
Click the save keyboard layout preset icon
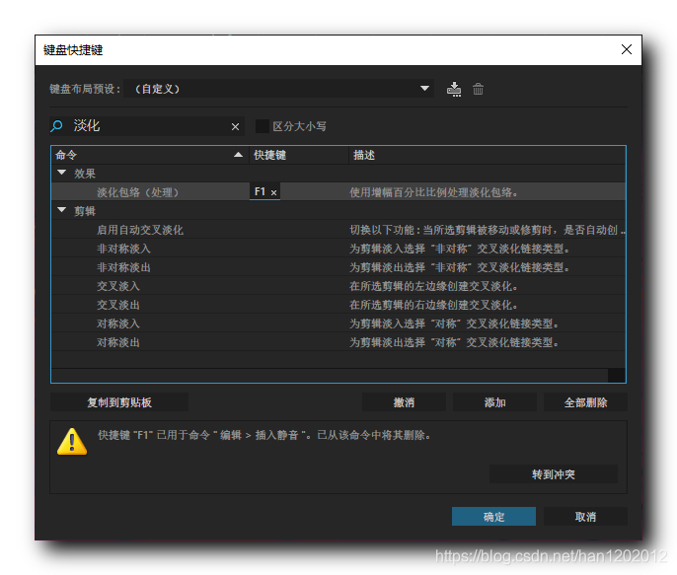point(453,89)
